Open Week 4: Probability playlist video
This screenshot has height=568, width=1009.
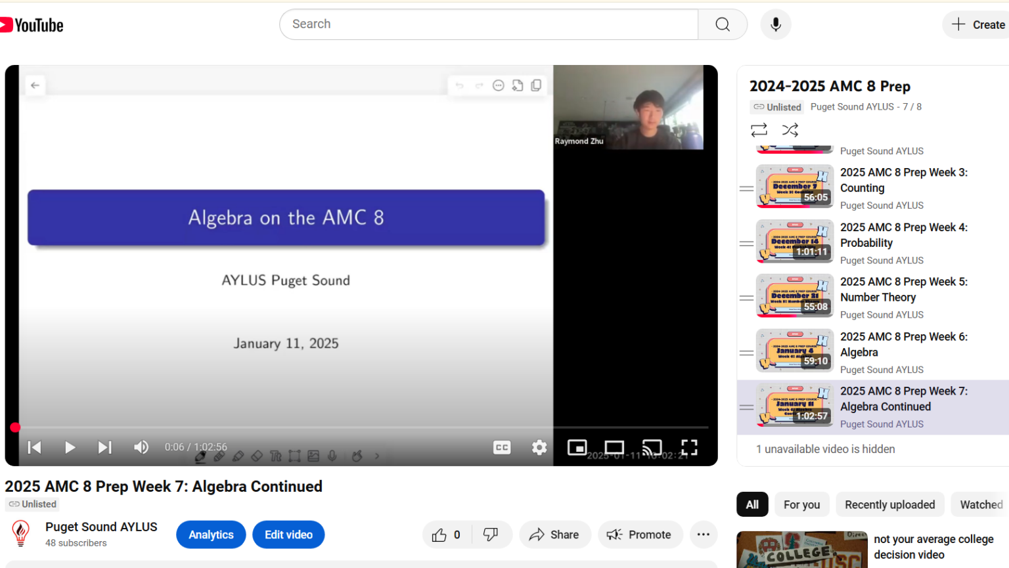pos(903,235)
